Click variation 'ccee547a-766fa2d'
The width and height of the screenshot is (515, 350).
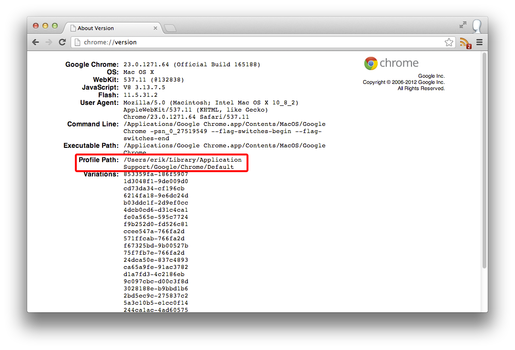[x=154, y=231]
